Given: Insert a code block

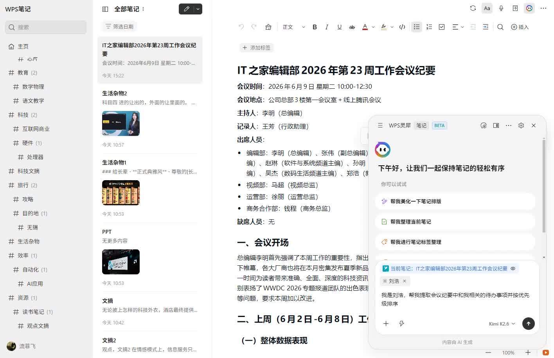Looking at the screenshot, I should [402, 27].
